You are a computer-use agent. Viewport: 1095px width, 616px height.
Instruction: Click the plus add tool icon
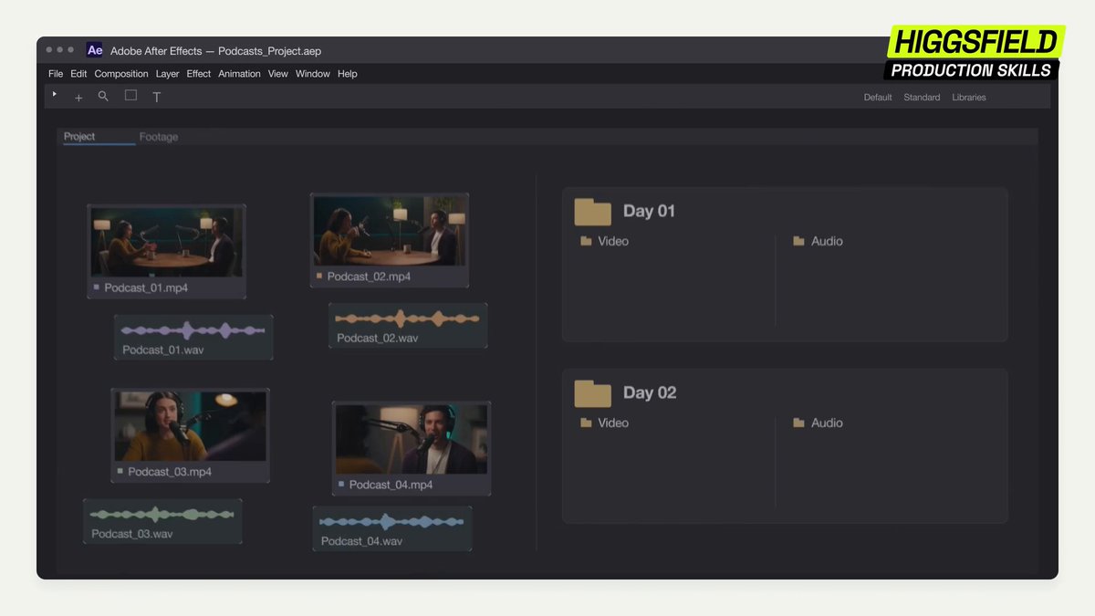pyautogui.click(x=78, y=98)
